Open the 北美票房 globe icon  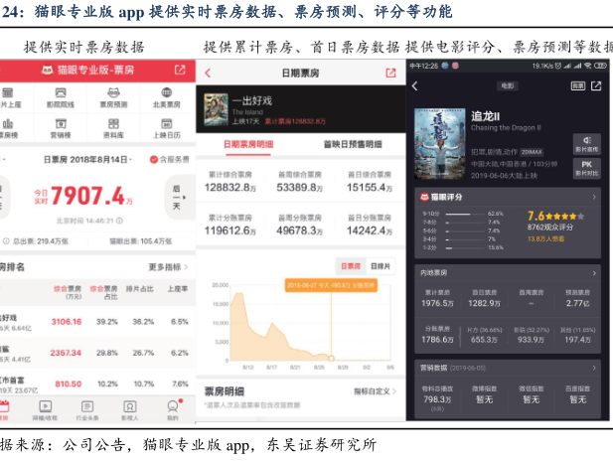tap(167, 92)
